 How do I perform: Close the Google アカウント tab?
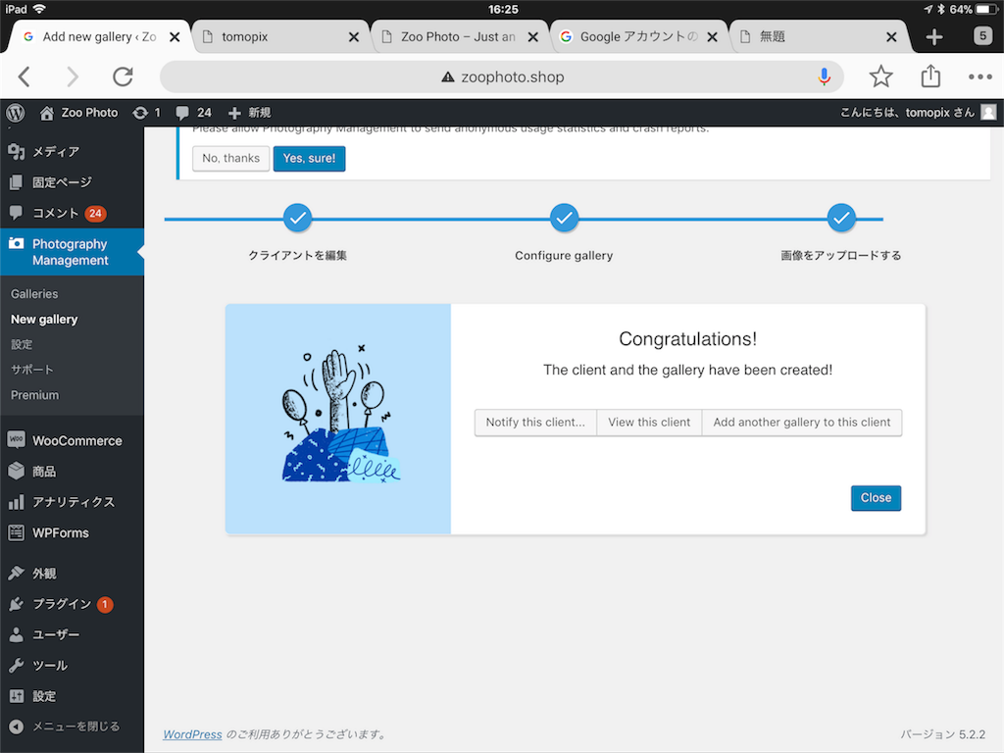pos(712,37)
